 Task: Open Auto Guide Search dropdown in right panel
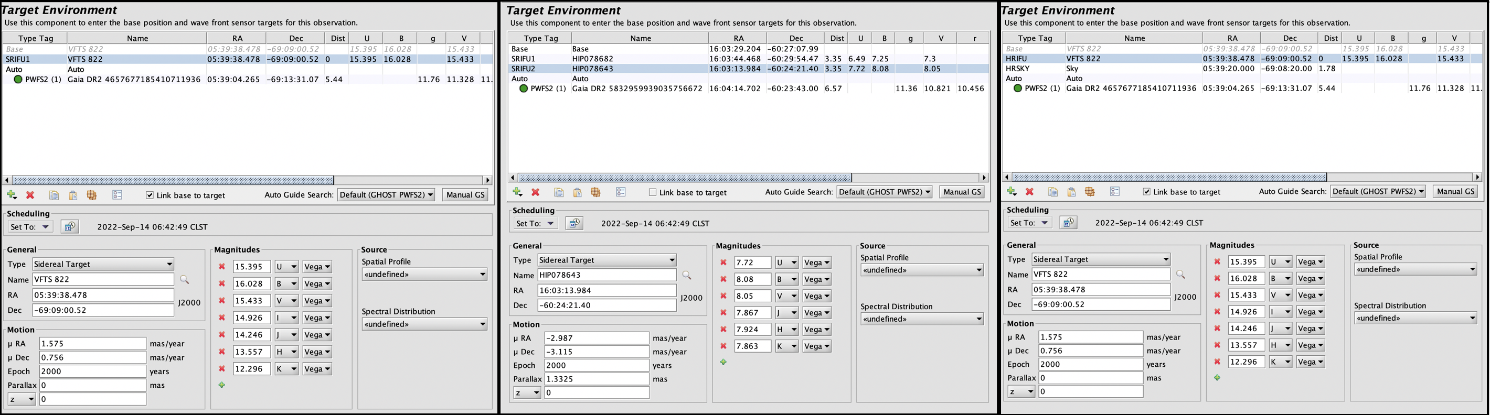[1378, 191]
